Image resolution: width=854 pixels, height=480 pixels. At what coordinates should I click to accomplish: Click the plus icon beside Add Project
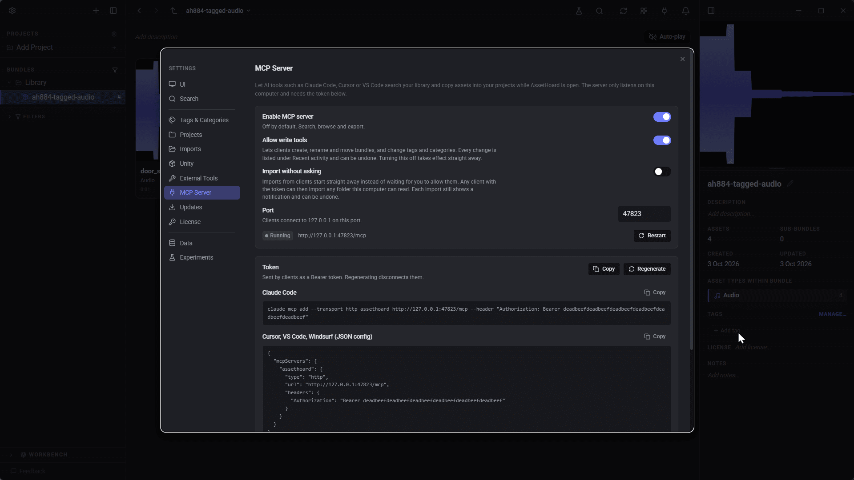(x=114, y=48)
